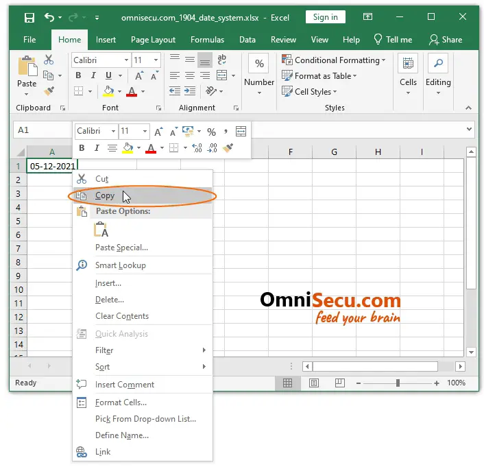
Task: Click Page Layout view status icon
Action: [x=314, y=383]
